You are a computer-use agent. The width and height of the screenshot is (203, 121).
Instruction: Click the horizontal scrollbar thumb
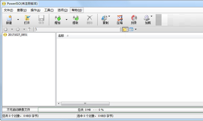(85, 104)
